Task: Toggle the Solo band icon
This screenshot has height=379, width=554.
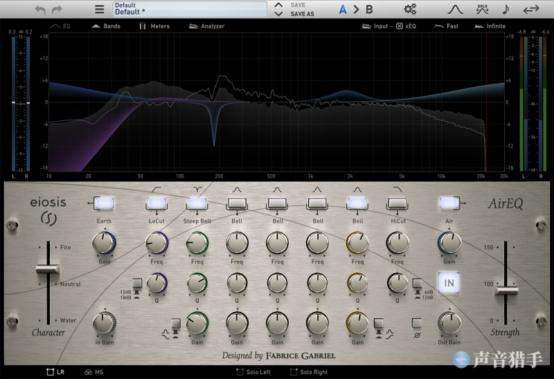Action: tap(482, 9)
